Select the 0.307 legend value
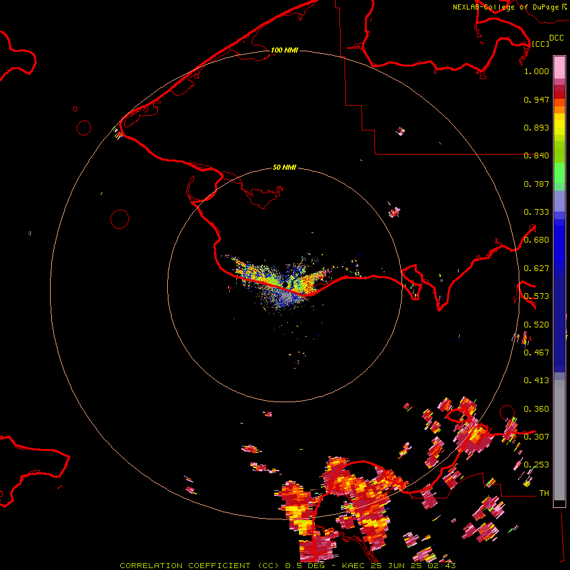This screenshot has height=570, width=570. point(536,437)
